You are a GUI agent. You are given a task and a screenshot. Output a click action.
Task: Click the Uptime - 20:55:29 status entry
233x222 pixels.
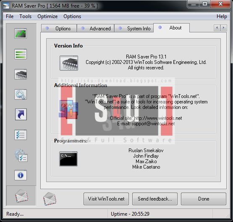130,214
